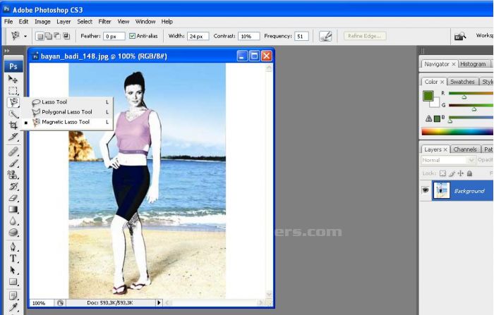Toggle Lock transparent pixels
The height and width of the screenshot is (315, 494).
442,173
